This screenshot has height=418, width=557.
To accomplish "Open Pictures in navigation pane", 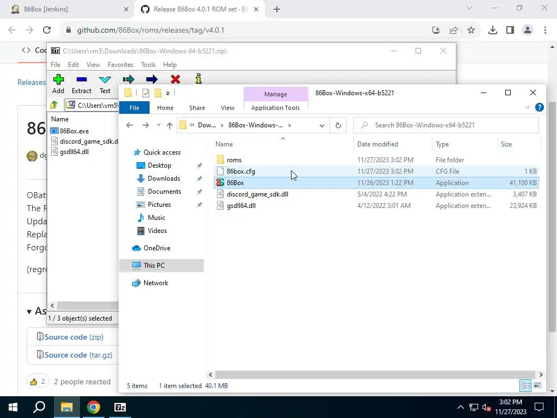I will coord(159,205).
